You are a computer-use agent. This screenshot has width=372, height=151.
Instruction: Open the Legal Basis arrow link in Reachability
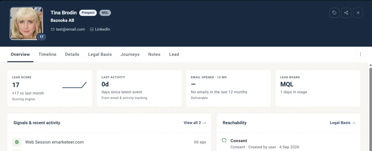pyautogui.click(x=342, y=123)
